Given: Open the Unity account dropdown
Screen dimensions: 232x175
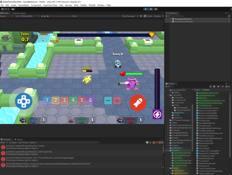Looking at the screenshot, I should 5,9.
